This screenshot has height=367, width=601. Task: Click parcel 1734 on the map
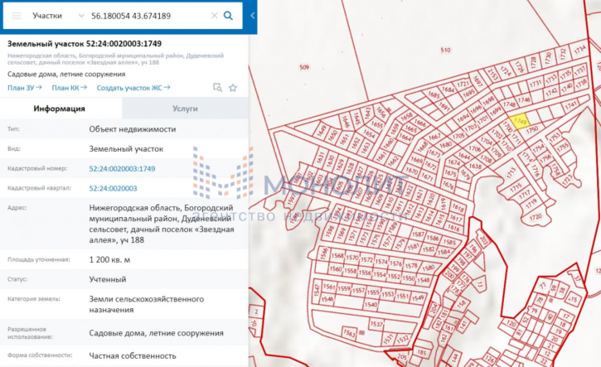[x=579, y=50]
